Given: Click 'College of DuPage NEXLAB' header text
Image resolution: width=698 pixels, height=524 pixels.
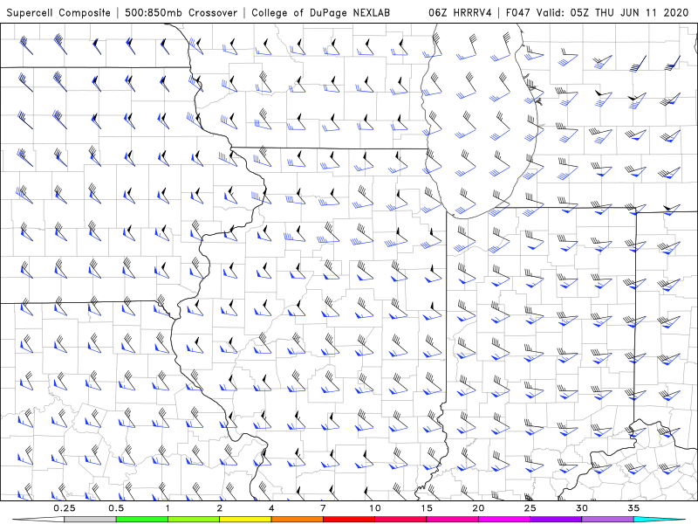Looking at the screenshot, I should point(320,13).
